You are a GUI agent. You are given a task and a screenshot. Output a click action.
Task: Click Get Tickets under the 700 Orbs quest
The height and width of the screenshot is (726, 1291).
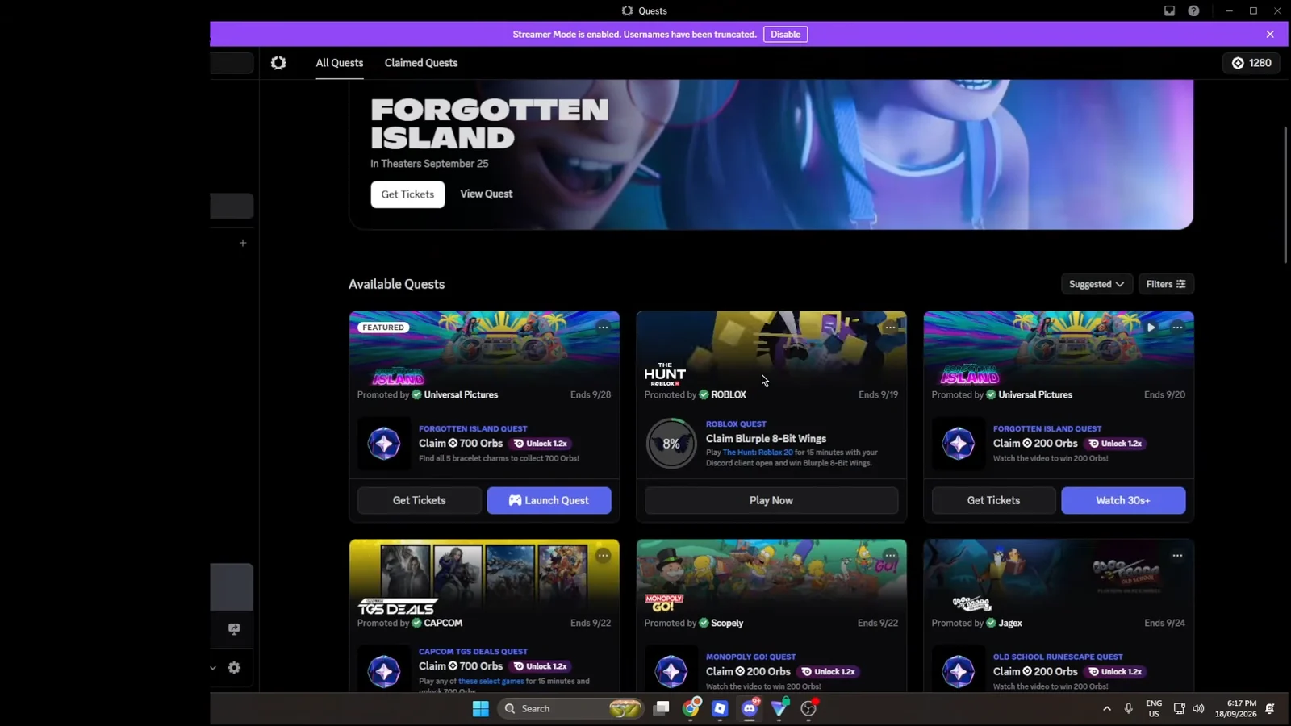420,500
